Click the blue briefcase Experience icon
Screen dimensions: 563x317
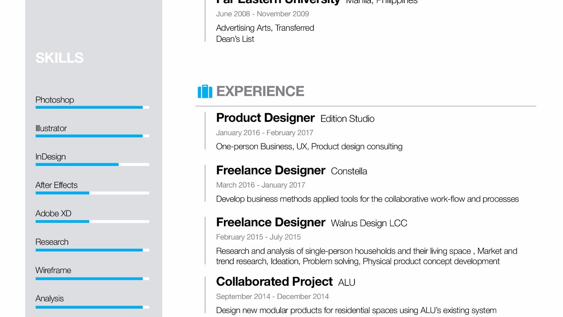tap(205, 91)
